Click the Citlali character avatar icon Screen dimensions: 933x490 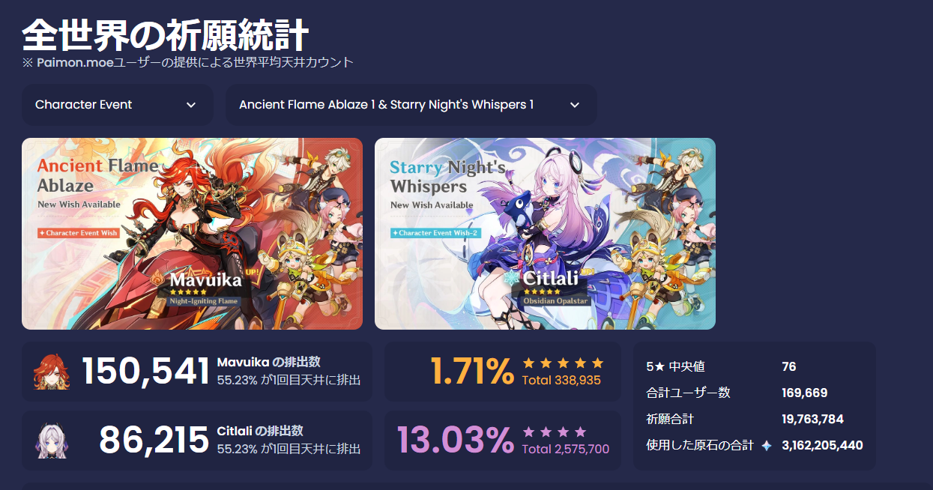pyautogui.click(x=52, y=441)
